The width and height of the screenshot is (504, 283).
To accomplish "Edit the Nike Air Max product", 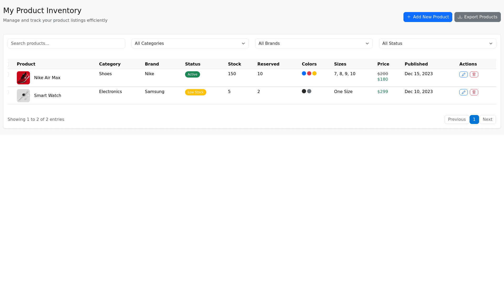I will tap(463, 74).
